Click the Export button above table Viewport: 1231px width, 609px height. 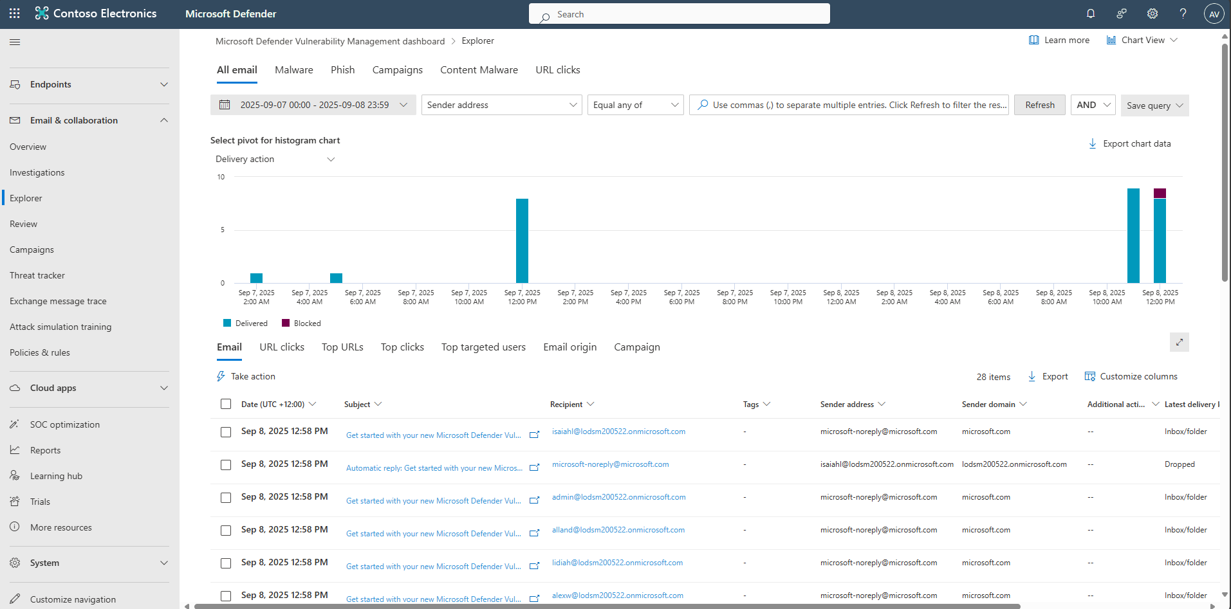tap(1048, 376)
